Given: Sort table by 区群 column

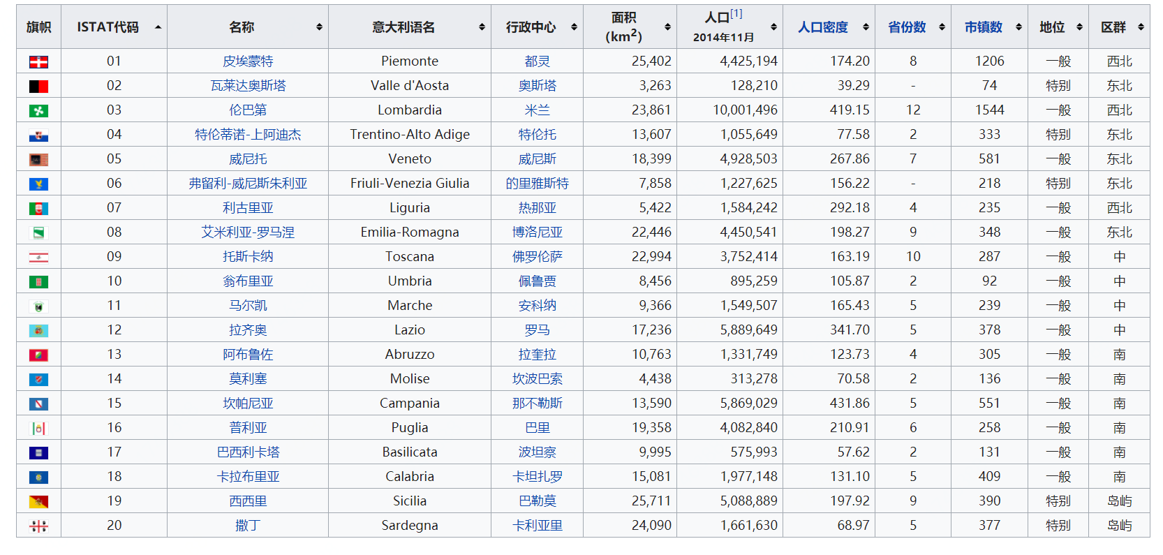Looking at the screenshot, I should point(1119,27).
